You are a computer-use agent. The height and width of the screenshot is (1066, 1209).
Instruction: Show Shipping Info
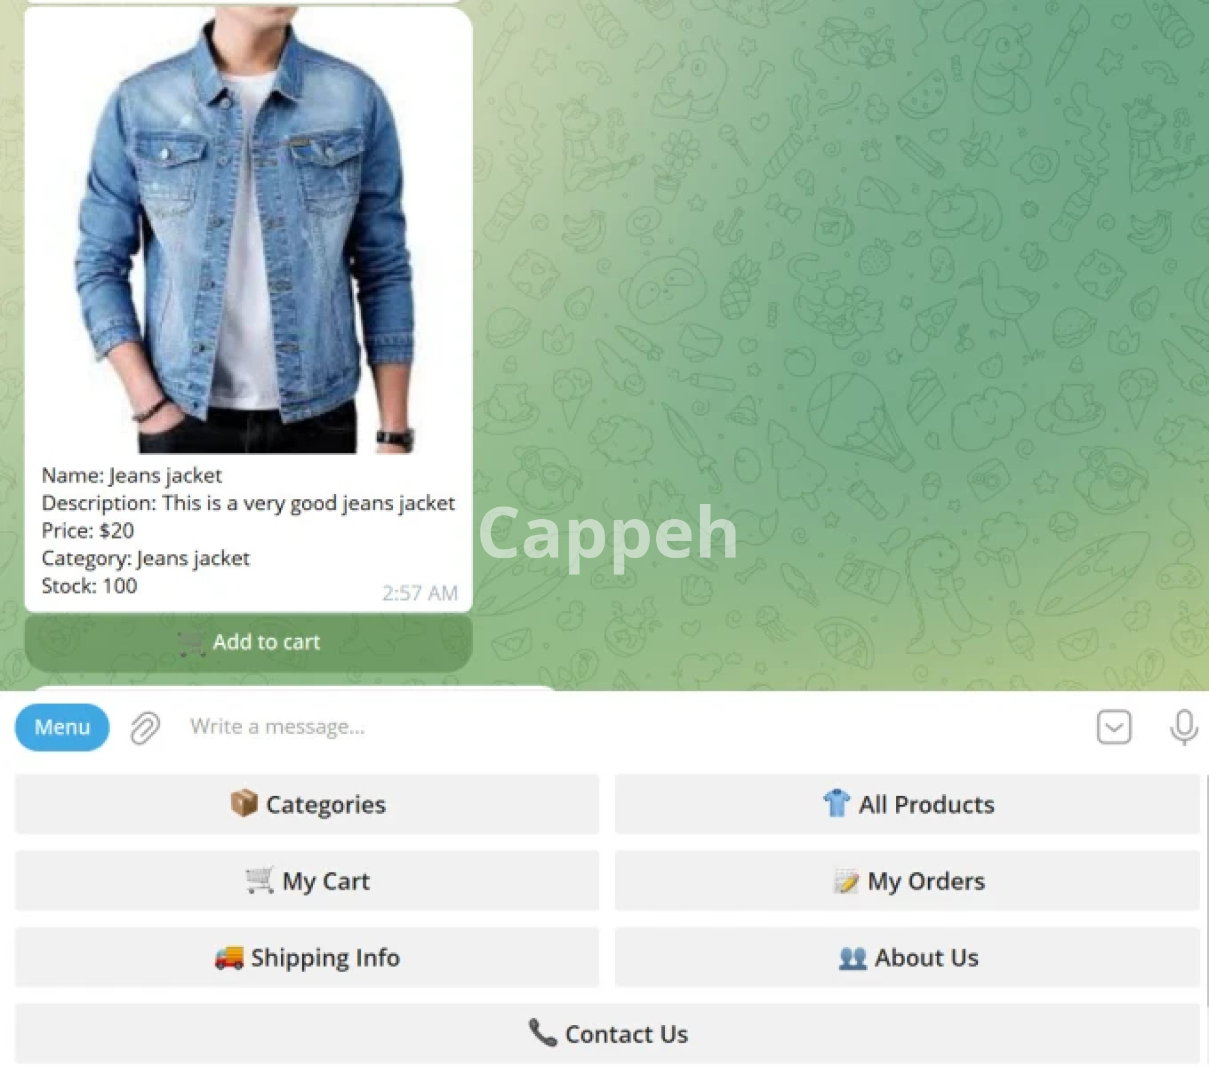point(307,957)
